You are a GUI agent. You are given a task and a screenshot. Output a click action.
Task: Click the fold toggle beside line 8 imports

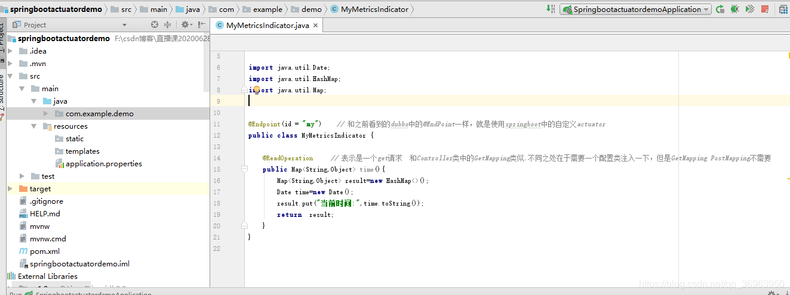[244, 90]
